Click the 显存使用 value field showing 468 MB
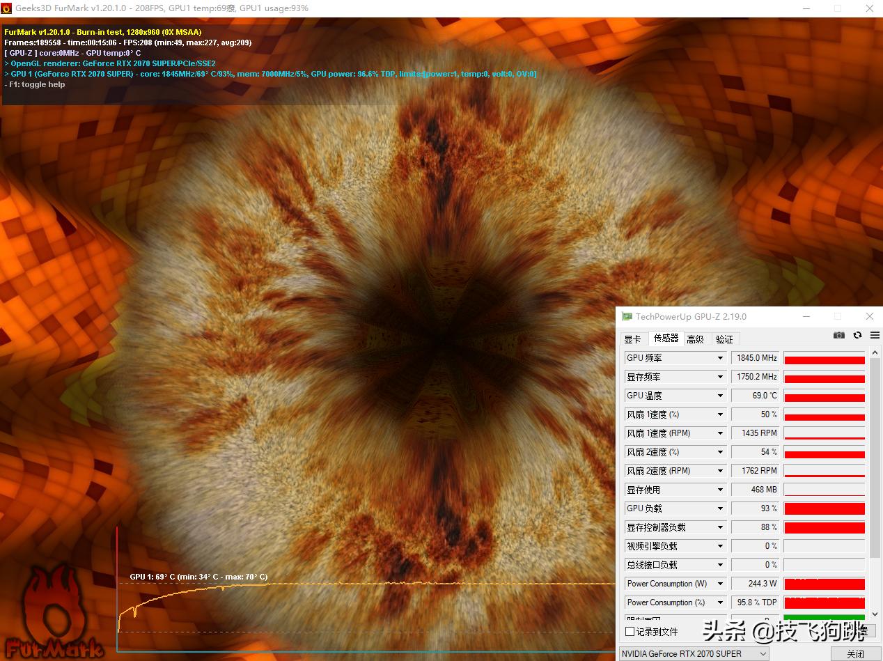 (x=756, y=489)
